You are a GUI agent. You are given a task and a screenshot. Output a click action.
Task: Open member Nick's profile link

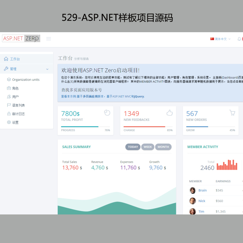pyautogui.click(x=202, y=201)
